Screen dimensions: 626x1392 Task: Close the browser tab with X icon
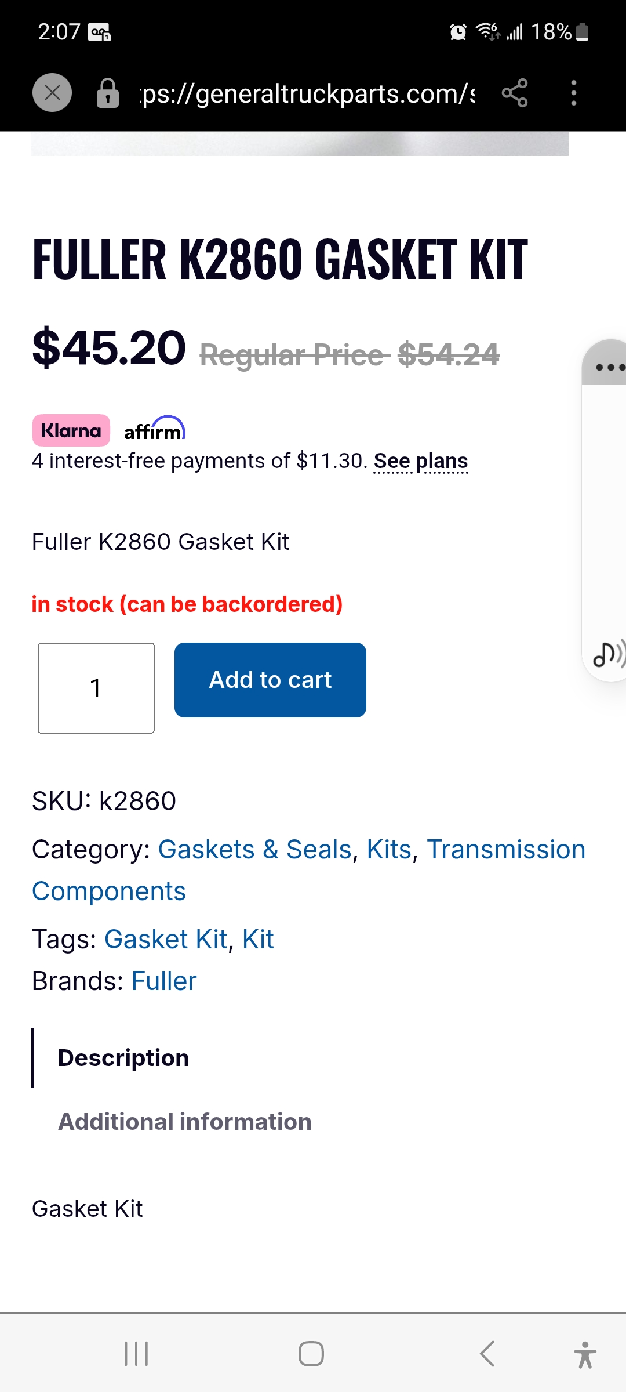coord(52,93)
